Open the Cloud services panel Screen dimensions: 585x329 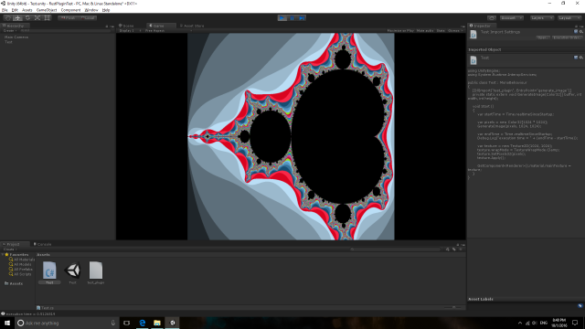pos(492,18)
